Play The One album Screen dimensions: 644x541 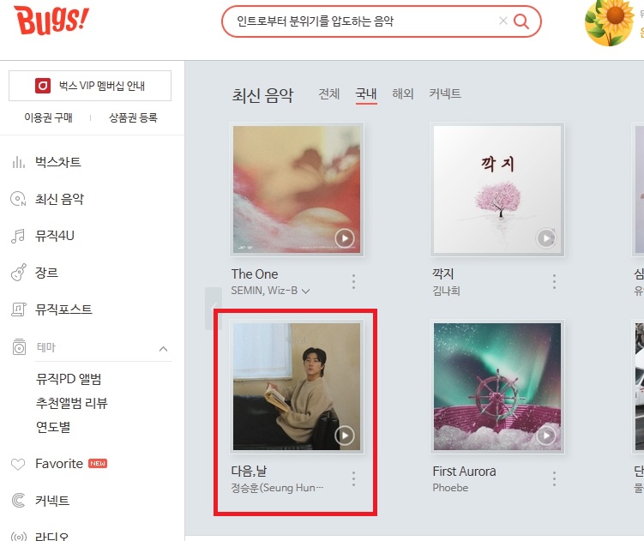345,238
